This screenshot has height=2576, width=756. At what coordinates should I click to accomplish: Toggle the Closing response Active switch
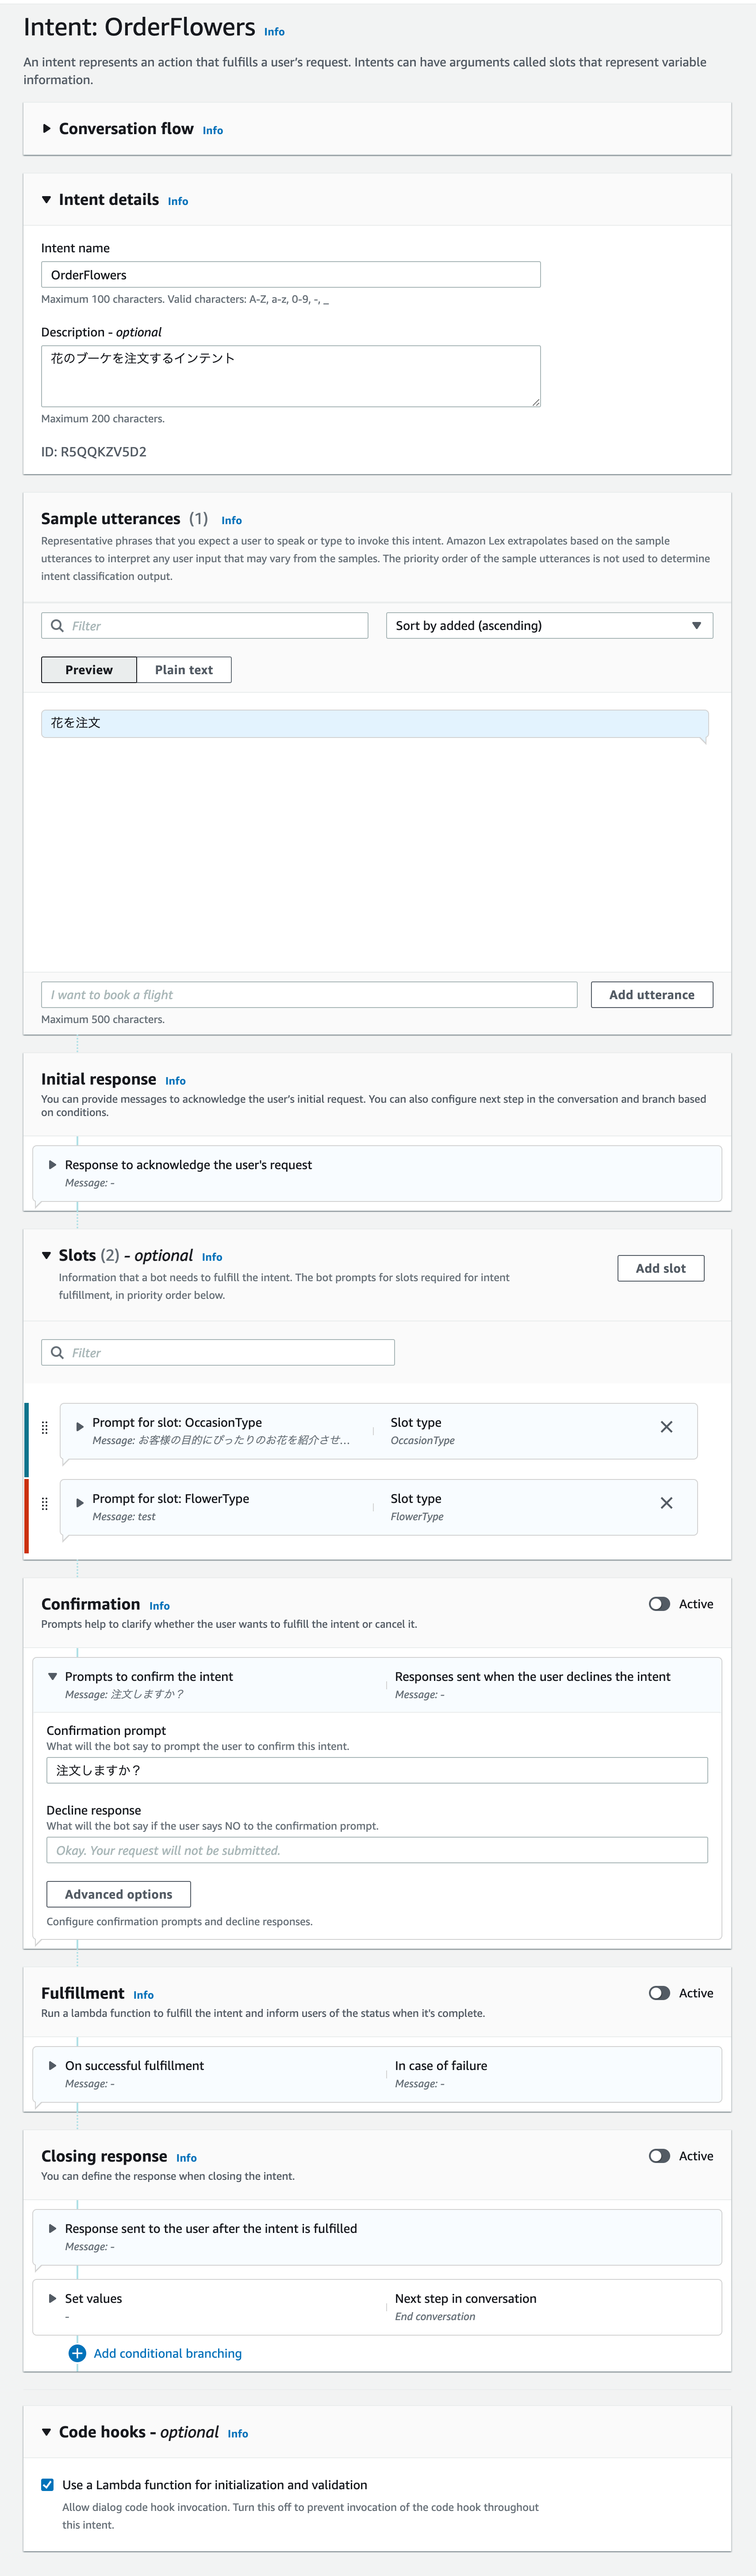[x=659, y=2155]
